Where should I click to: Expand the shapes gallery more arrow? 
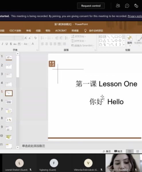coord(124,45)
